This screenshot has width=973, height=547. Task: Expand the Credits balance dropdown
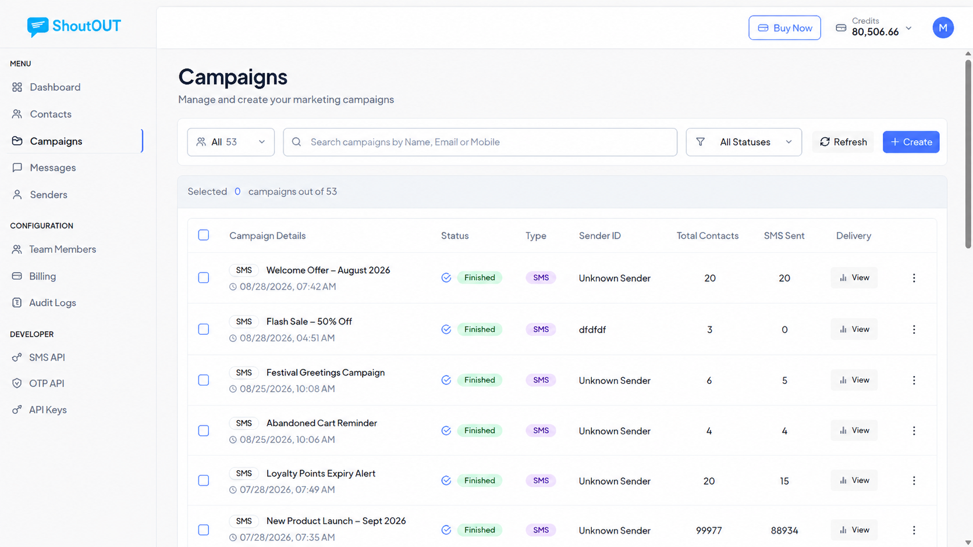point(908,28)
